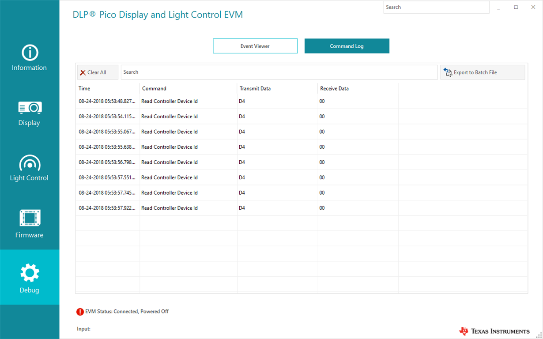Click the window resize grip at bottom-right corner
The image size is (543, 339).
click(539, 335)
